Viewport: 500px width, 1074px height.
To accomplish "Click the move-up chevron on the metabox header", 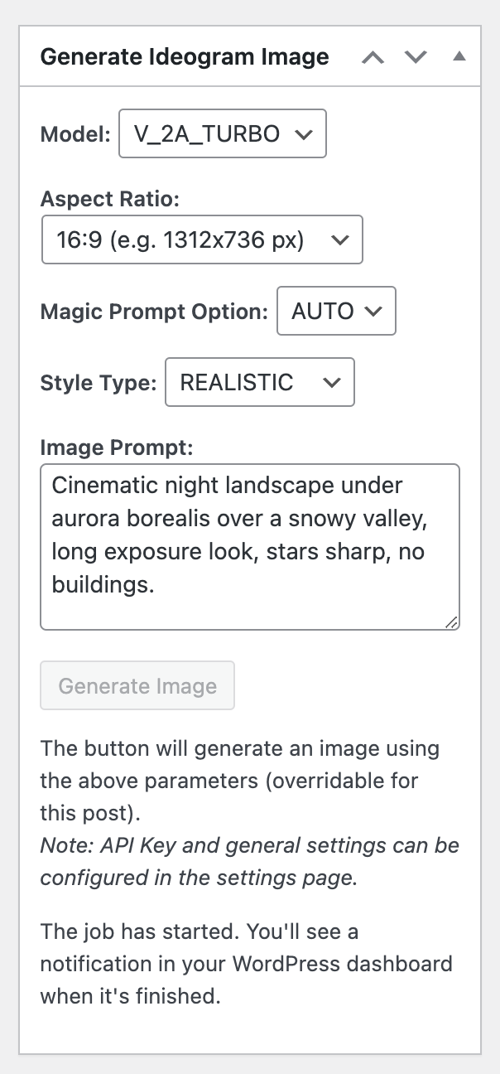I will [373, 57].
